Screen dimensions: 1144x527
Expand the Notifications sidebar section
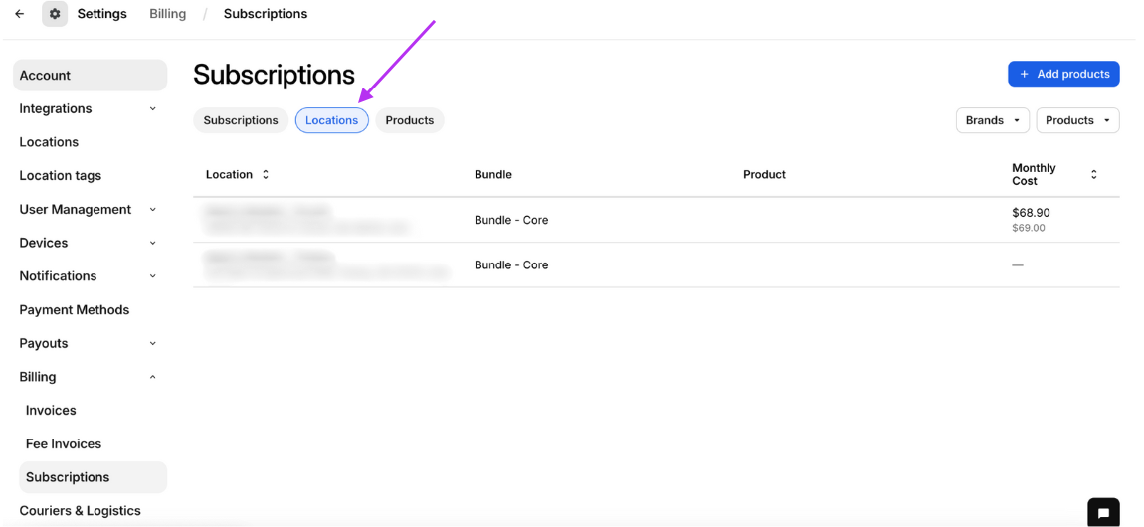click(x=152, y=276)
